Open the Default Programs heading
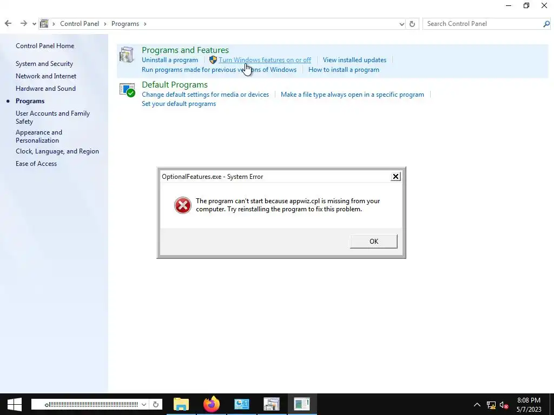 click(175, 85)
